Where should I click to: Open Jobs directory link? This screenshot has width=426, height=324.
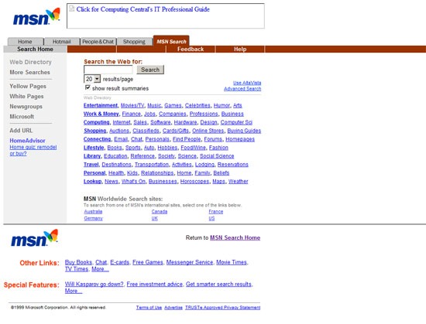(149, 114)
